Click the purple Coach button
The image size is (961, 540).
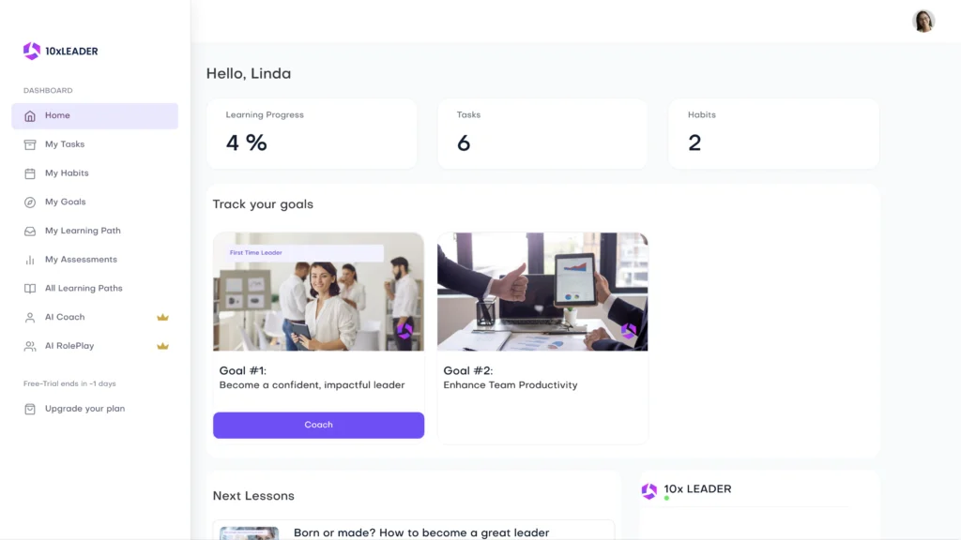click(x=319, y=425)
